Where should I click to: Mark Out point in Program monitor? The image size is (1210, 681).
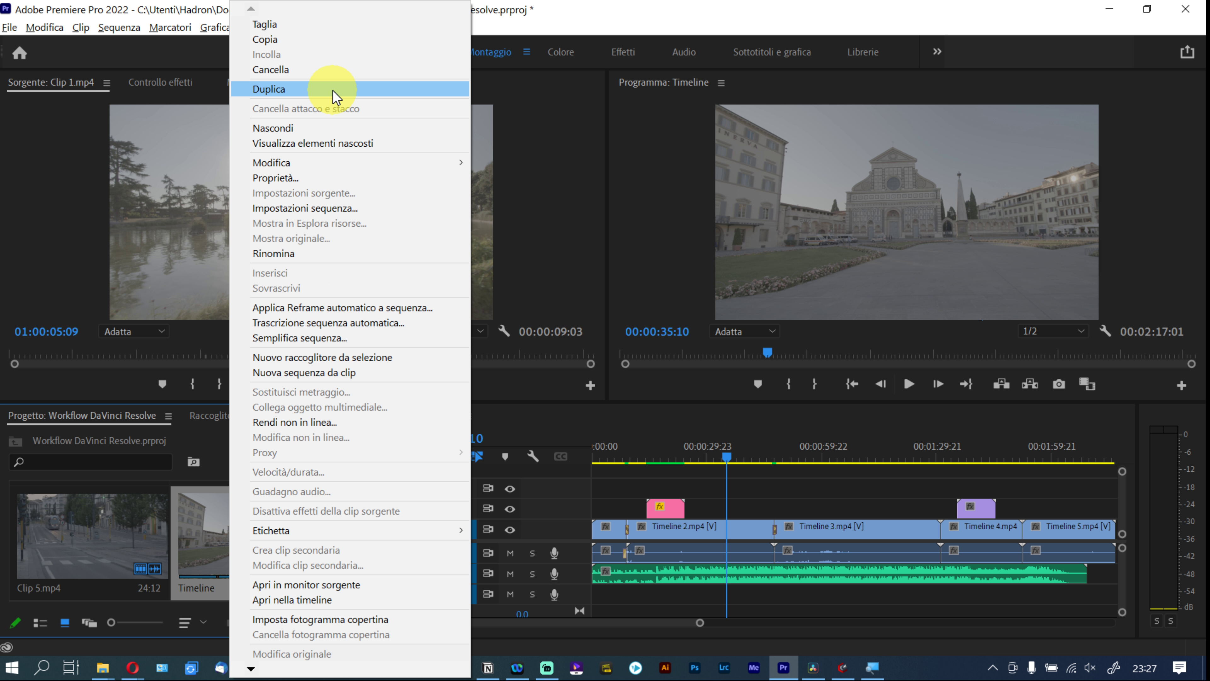coord(815,384)
